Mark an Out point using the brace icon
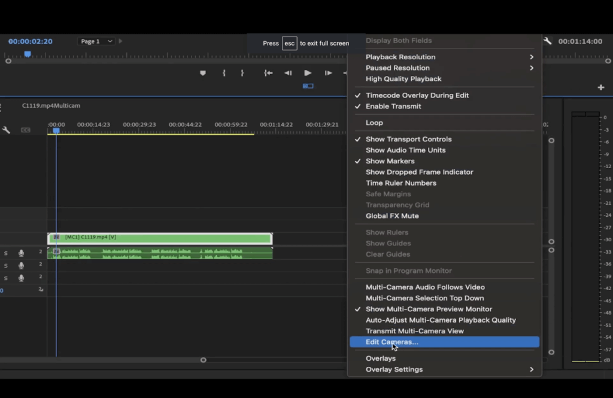 242,73
